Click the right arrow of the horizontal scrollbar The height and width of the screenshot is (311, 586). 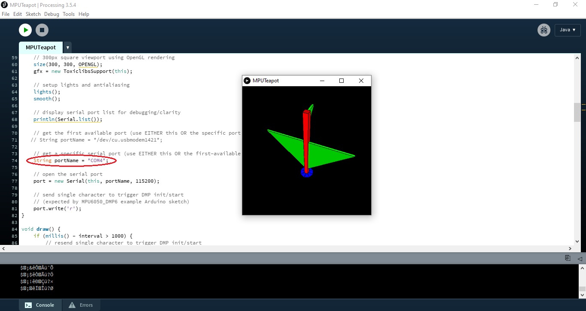570,248
